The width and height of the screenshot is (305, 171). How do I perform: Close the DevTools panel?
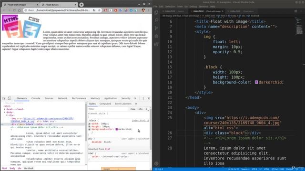(x=149, y=98)
